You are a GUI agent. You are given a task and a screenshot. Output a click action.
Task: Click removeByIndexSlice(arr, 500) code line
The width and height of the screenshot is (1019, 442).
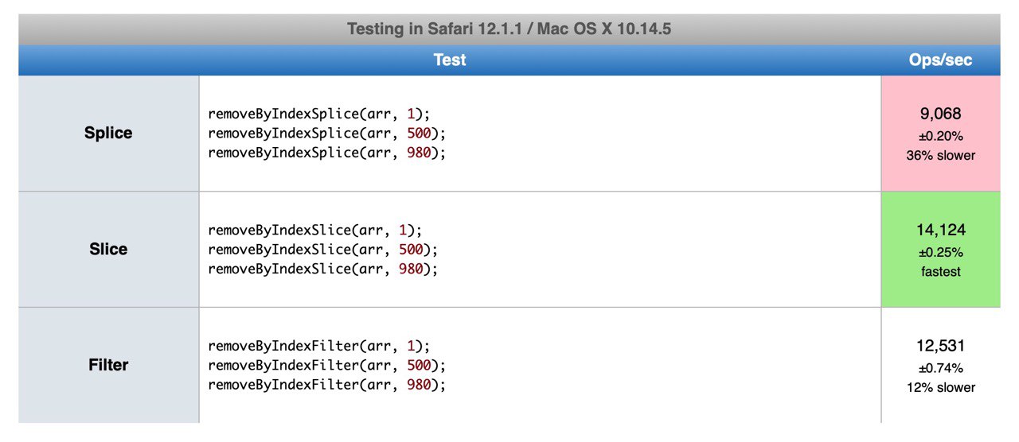pyautogui.click(x=323, y=250)
